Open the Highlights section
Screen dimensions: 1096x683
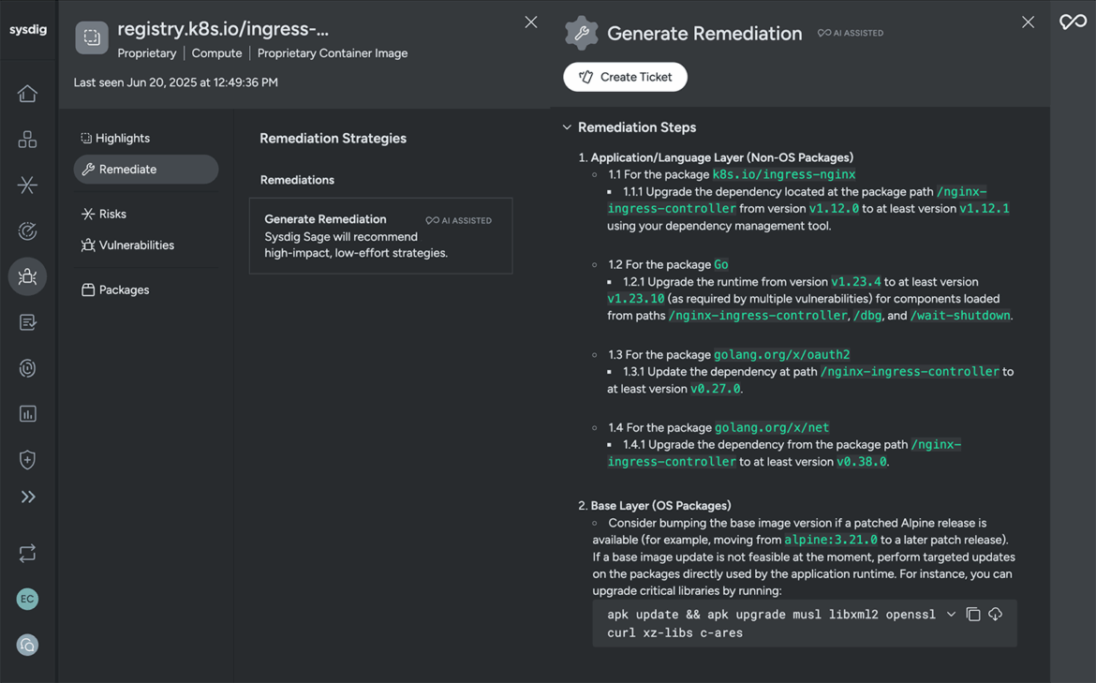(x=115, y=139)
